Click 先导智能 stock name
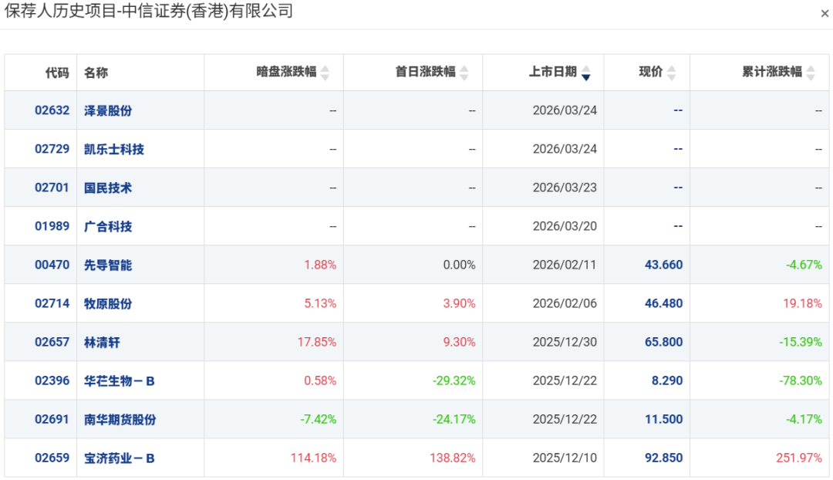The width and height of the screenshot is (833, 480). click(x=108, y=265)
